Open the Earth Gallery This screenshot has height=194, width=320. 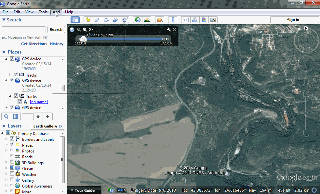[48, 126]
